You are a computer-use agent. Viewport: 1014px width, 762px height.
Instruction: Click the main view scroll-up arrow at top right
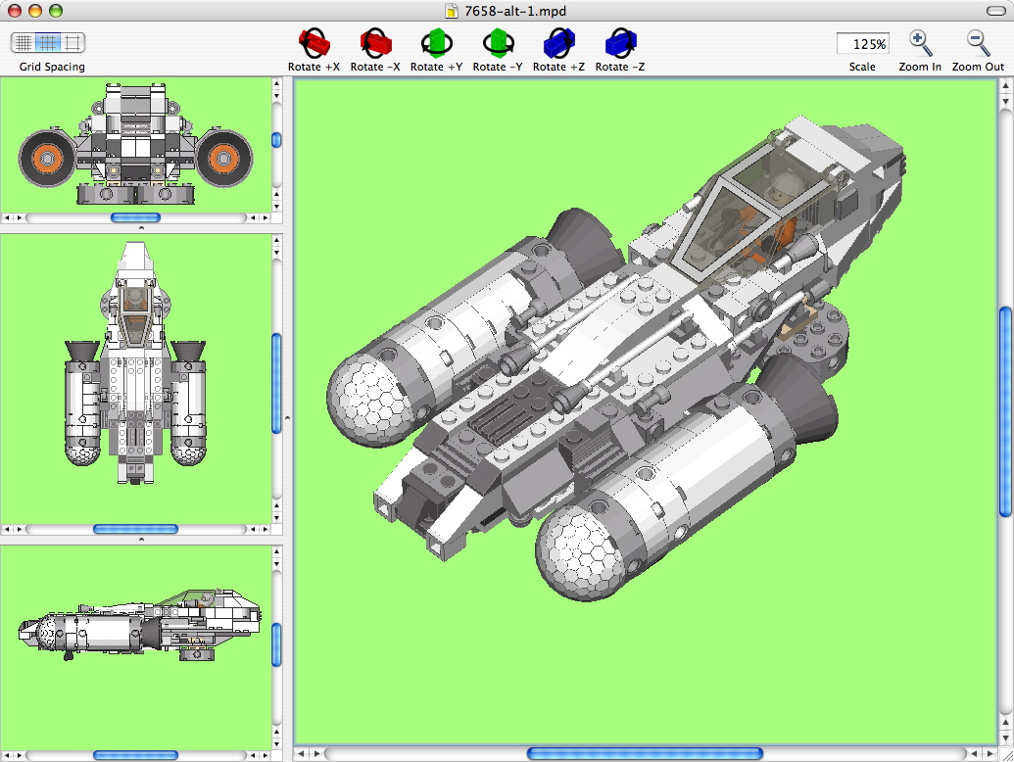[1005, 85]
